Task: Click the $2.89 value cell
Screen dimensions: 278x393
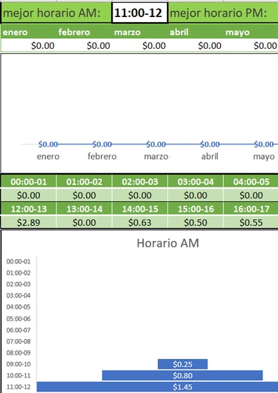Action: 29,222
